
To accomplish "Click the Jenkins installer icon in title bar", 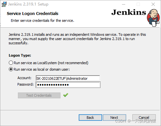I will pos(4,4).
